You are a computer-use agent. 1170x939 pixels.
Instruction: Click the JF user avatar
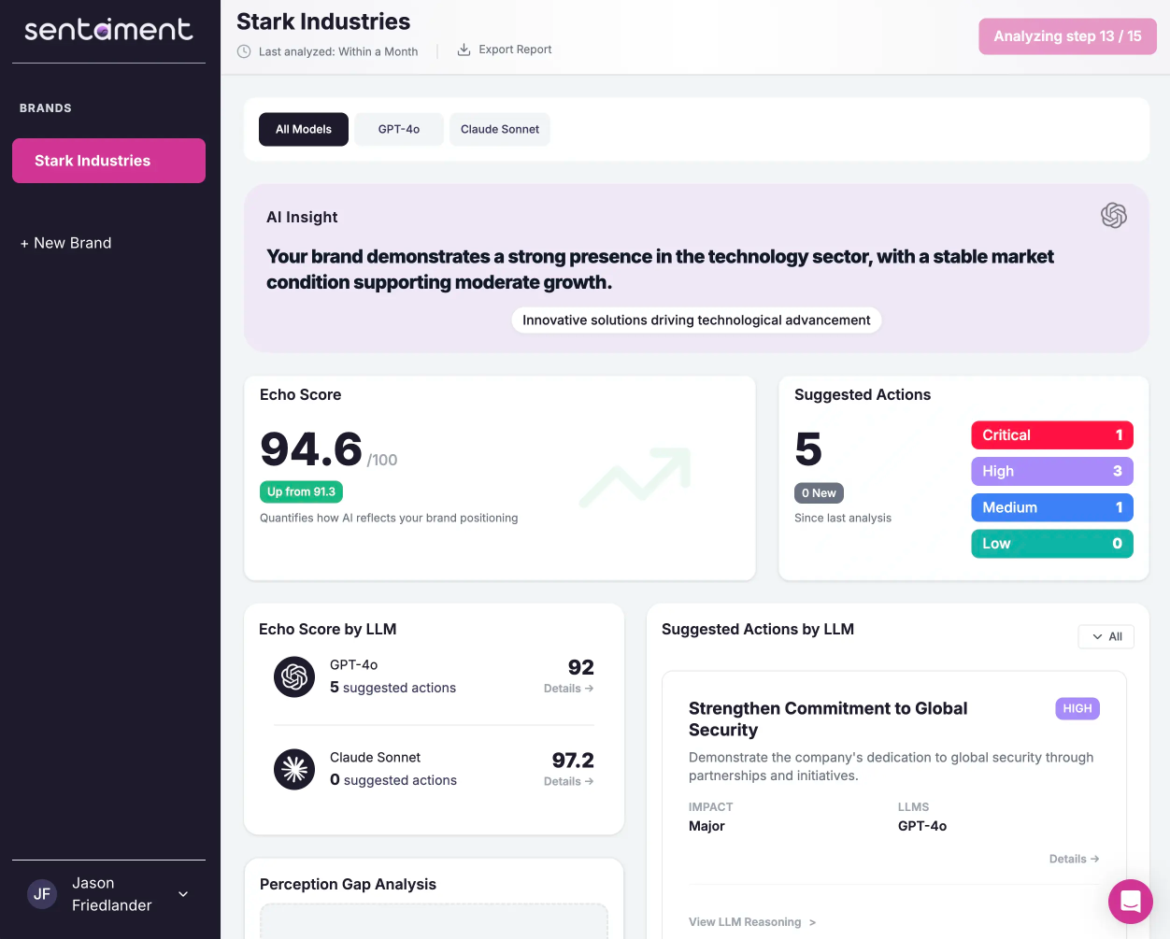42,894
